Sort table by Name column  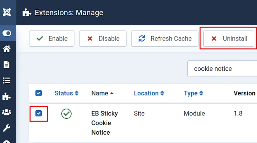tap(102, 93)
